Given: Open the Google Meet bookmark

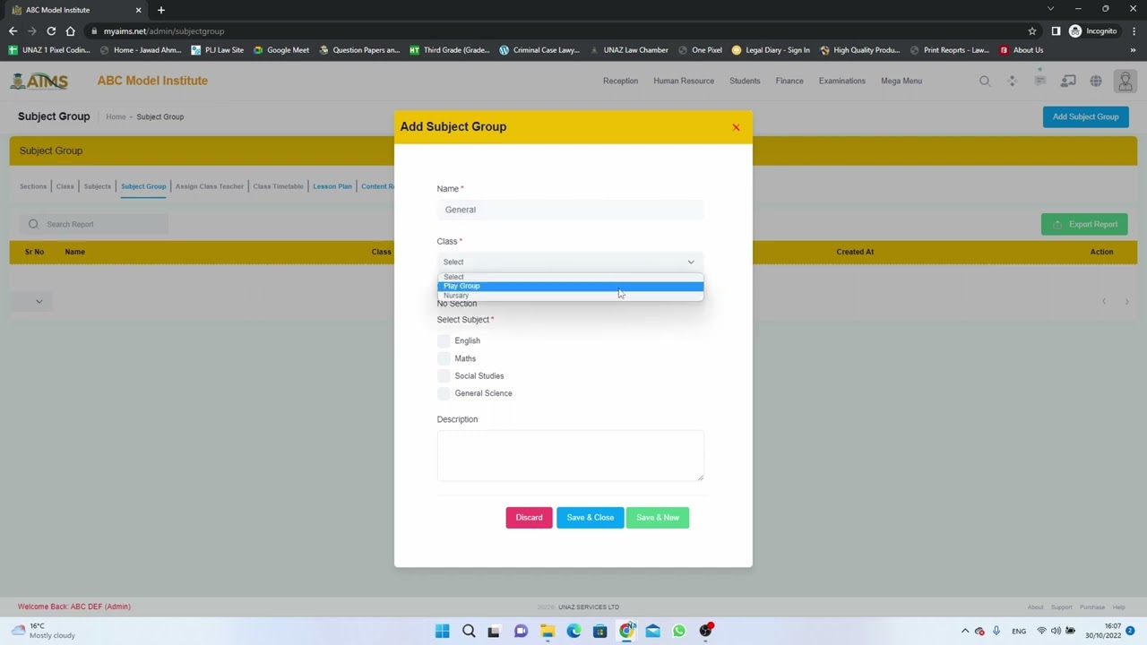Looking at the screenshot, I should (281, 50).
